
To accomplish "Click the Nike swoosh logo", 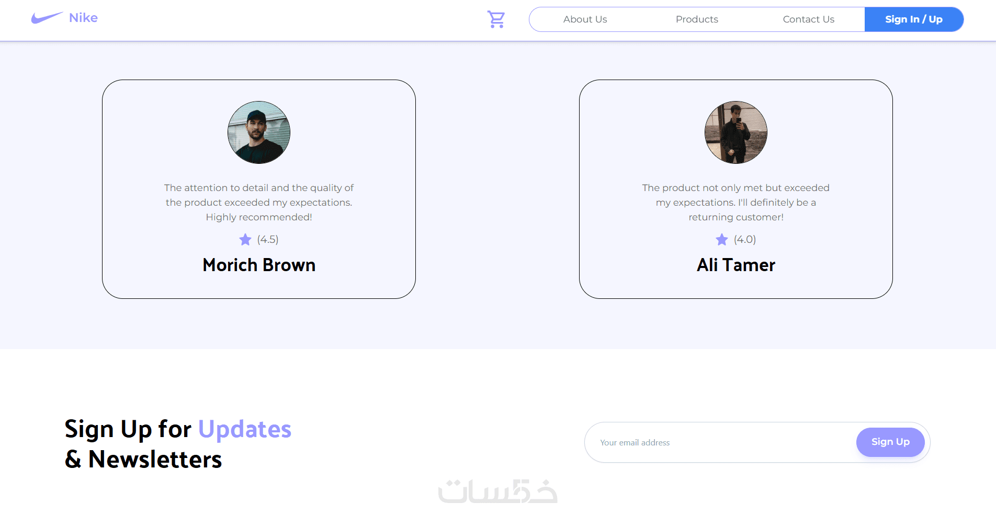I will pyautogui.click(x=47, y=18).
